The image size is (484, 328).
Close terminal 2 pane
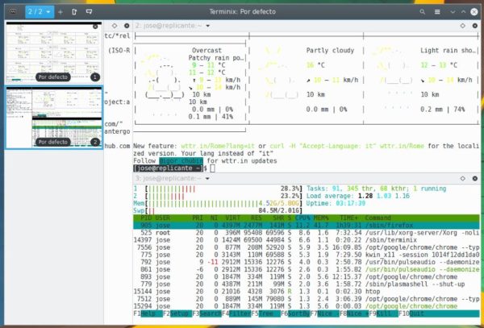tap(475, 26)
